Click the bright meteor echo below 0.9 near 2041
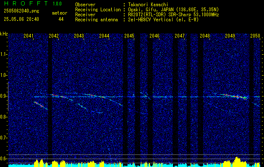264x167 pixels. click(41, 105)
